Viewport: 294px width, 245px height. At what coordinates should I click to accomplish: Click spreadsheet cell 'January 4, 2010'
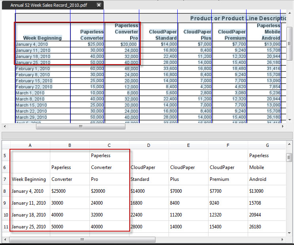coord(30,191)
